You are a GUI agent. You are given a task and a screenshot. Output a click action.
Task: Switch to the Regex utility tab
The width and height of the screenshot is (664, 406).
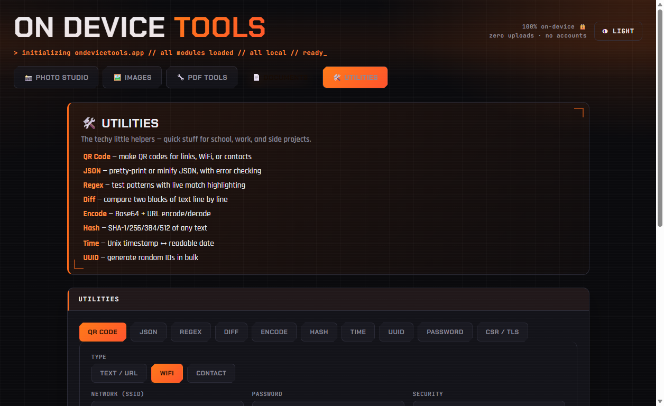click(x=191, y=332)
